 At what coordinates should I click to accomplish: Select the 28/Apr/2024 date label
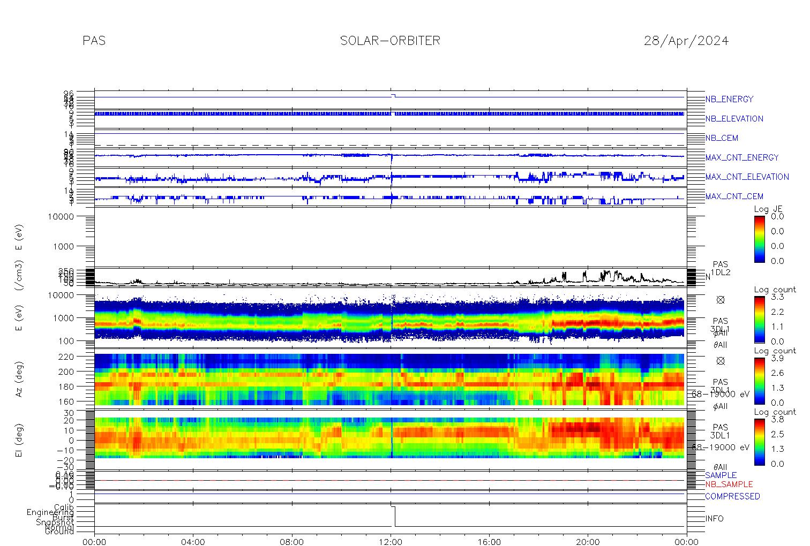coord(686,41)
